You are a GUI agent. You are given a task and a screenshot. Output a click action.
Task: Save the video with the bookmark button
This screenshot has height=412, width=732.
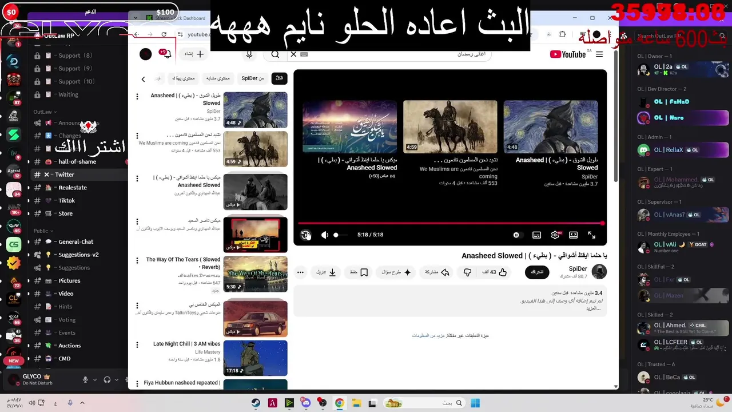click(x=359, y=272)
